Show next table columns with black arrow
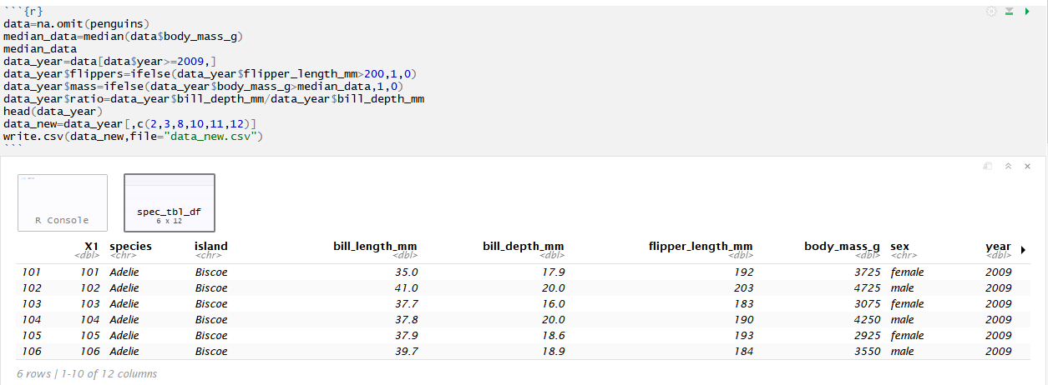 click(x=1023, y=248)
